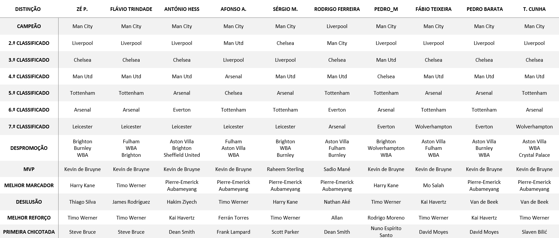Click the Raheem Sterling MVP cell
This screenshot has width=559, height=238.
[285, 169]
